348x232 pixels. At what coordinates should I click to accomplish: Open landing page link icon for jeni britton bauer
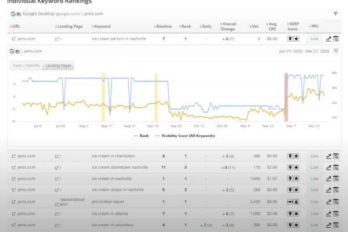(57, 204)
